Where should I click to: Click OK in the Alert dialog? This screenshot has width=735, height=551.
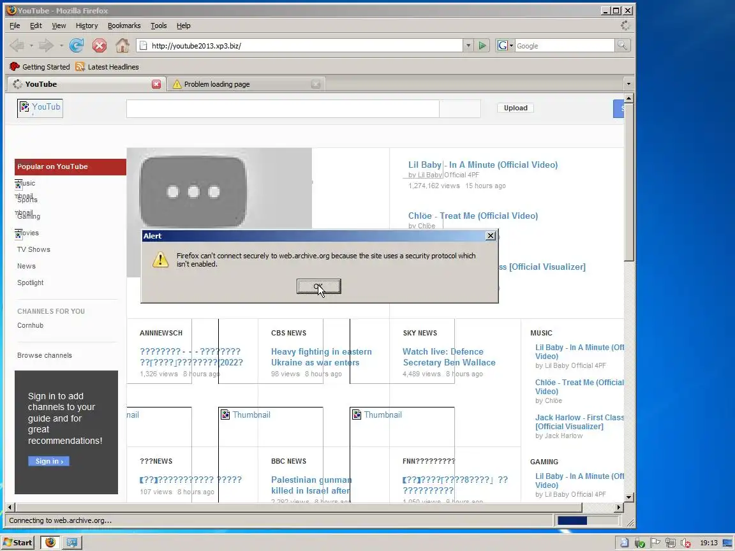319,286
